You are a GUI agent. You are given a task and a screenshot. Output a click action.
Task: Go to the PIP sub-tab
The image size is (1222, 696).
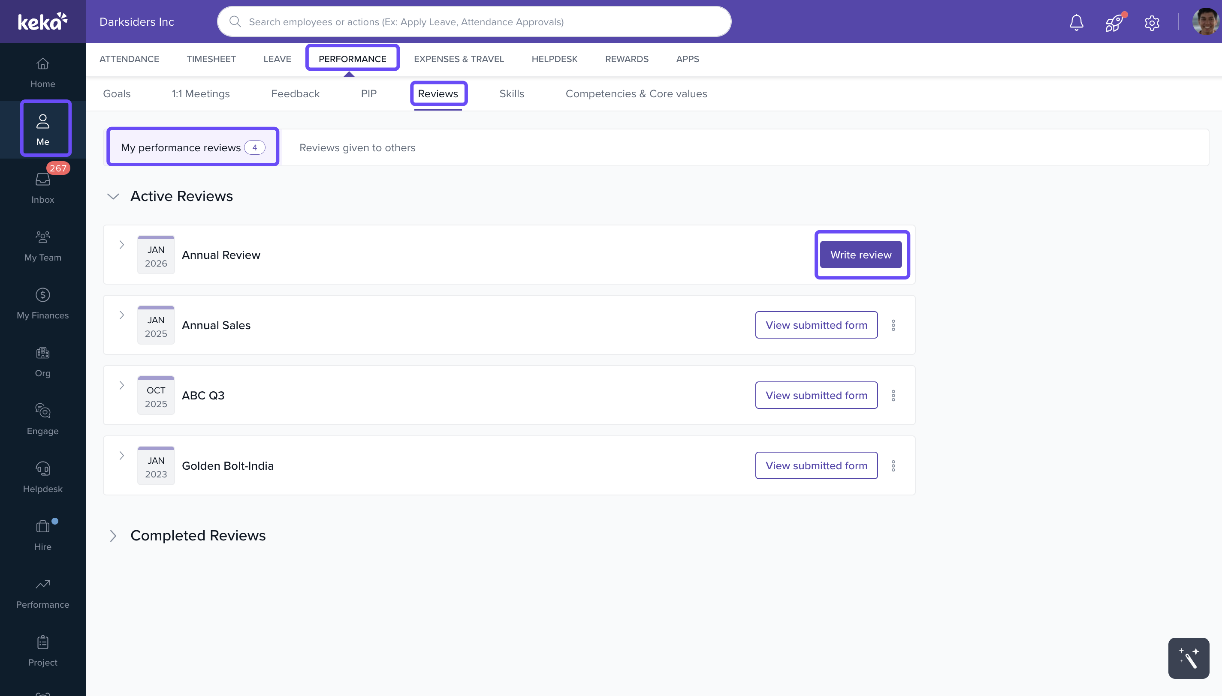pos(369,94)
